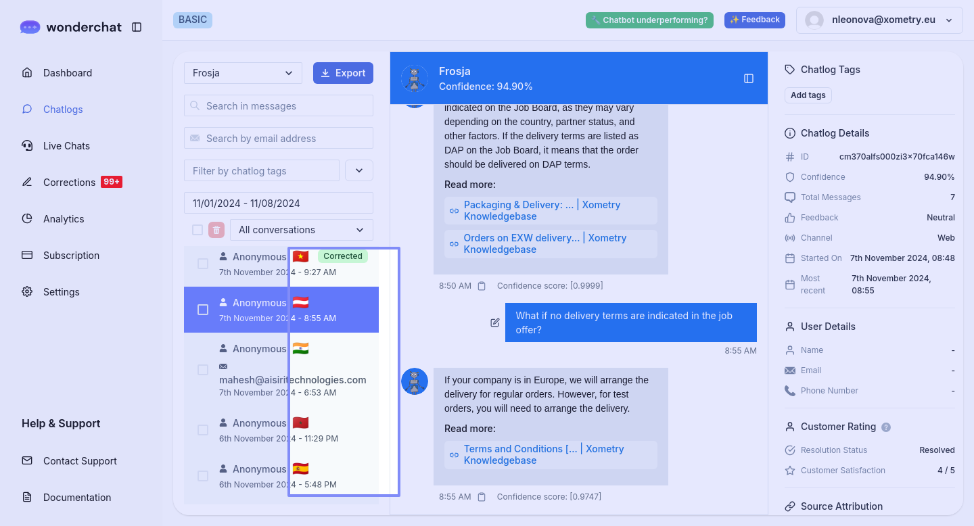Click the Confidence: 94.90% text in chat header
The image size is (974, 526).
tap(486, 87)
